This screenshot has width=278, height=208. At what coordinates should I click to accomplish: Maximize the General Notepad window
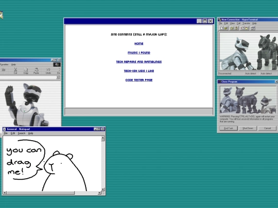pos(99,129)
